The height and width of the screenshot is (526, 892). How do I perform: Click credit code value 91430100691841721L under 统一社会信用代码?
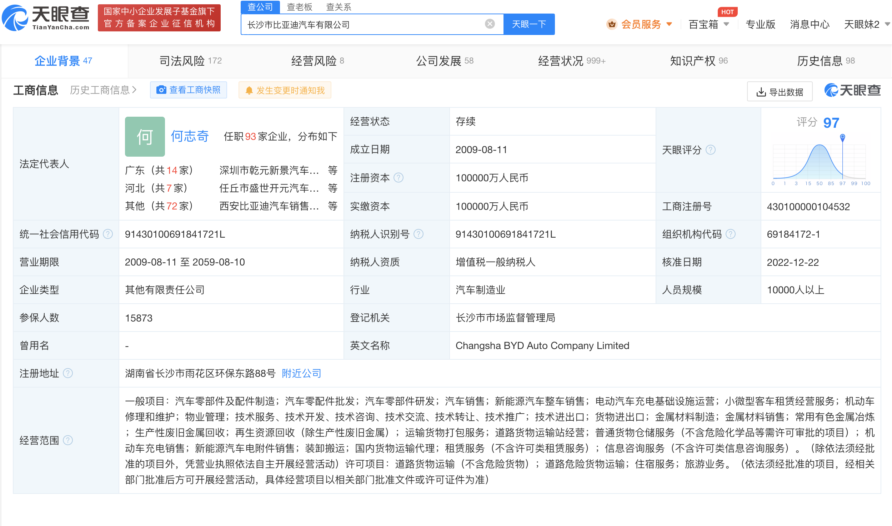pyautogui.click(x=175, y=234)
